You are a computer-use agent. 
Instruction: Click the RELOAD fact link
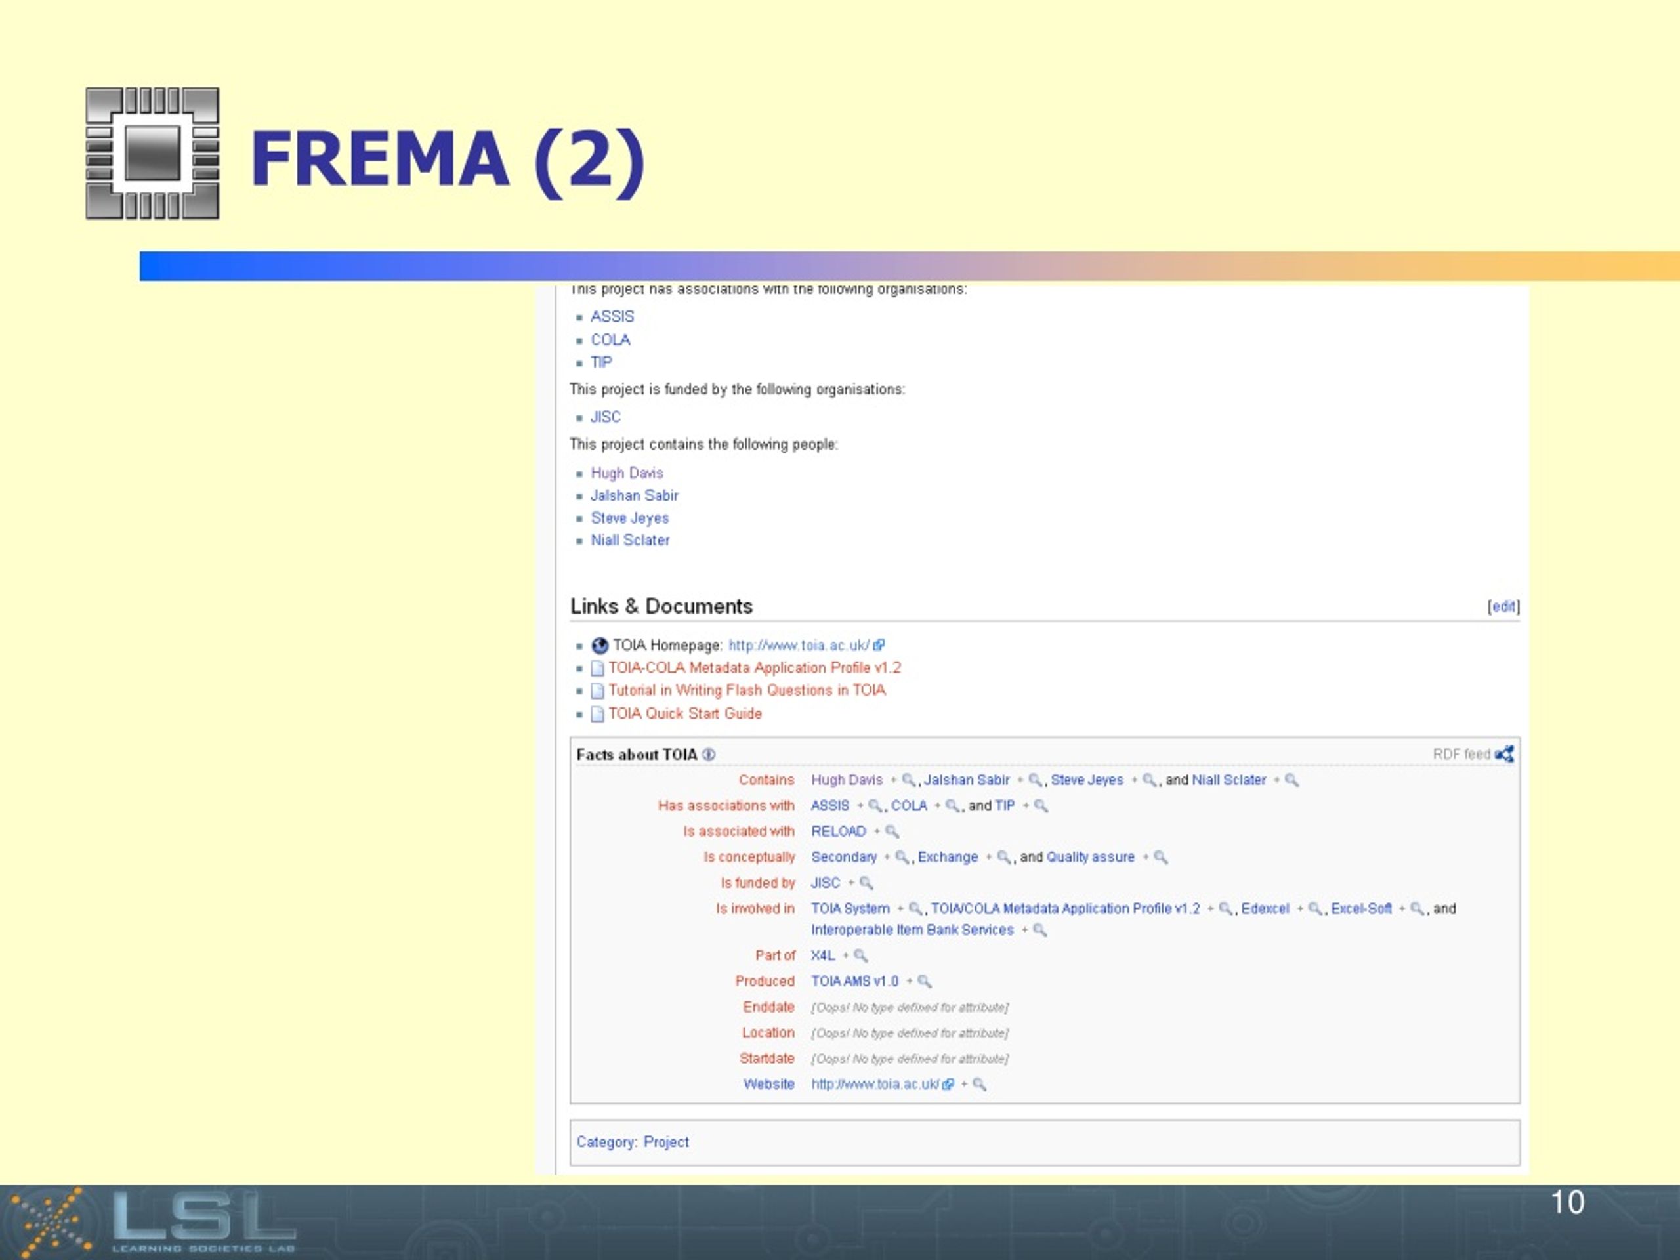839,831
